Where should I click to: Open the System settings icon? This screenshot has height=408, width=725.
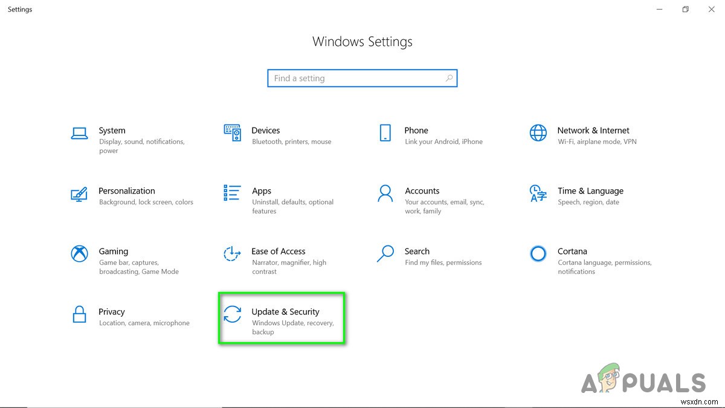pyautogui.click(x=79, y=133)
